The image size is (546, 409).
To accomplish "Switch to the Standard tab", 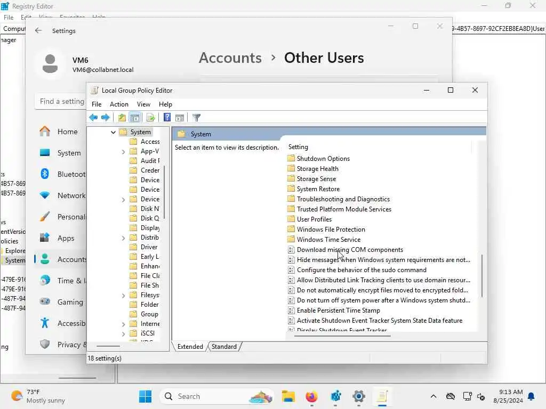I will 224,346.
